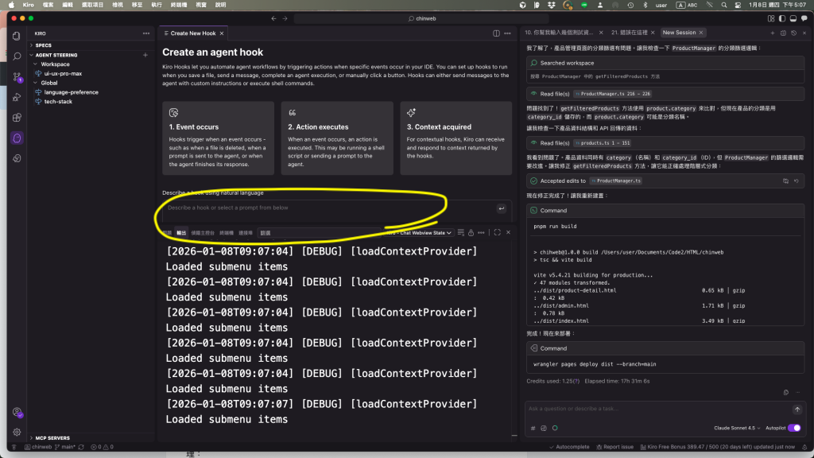Open main branch indicator in status bar
This screenshot has height=458, width=814.
pyautogui.click(x=65, y=447)
